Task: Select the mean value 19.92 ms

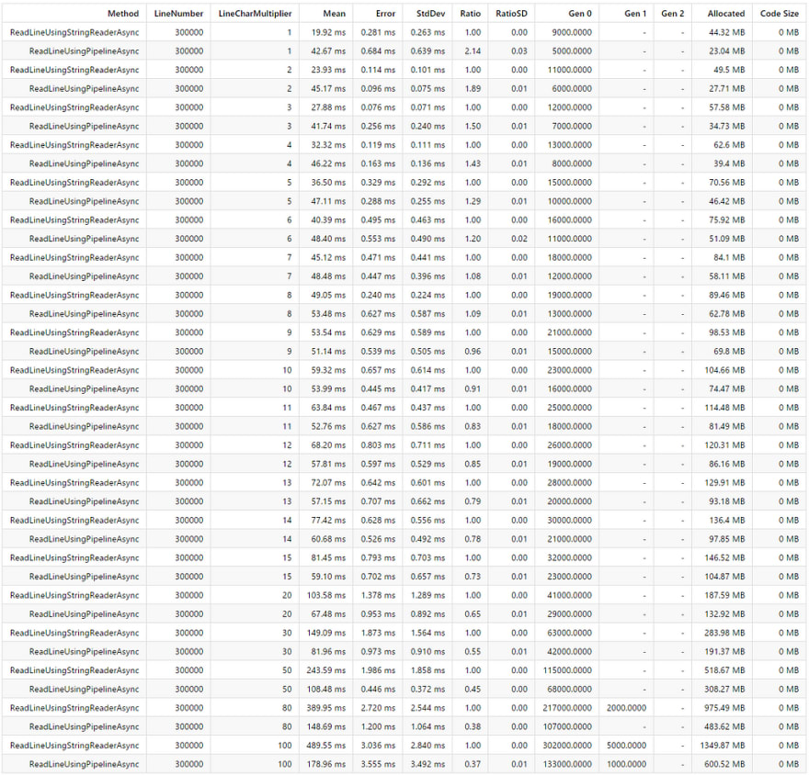Action: [329, 32]
